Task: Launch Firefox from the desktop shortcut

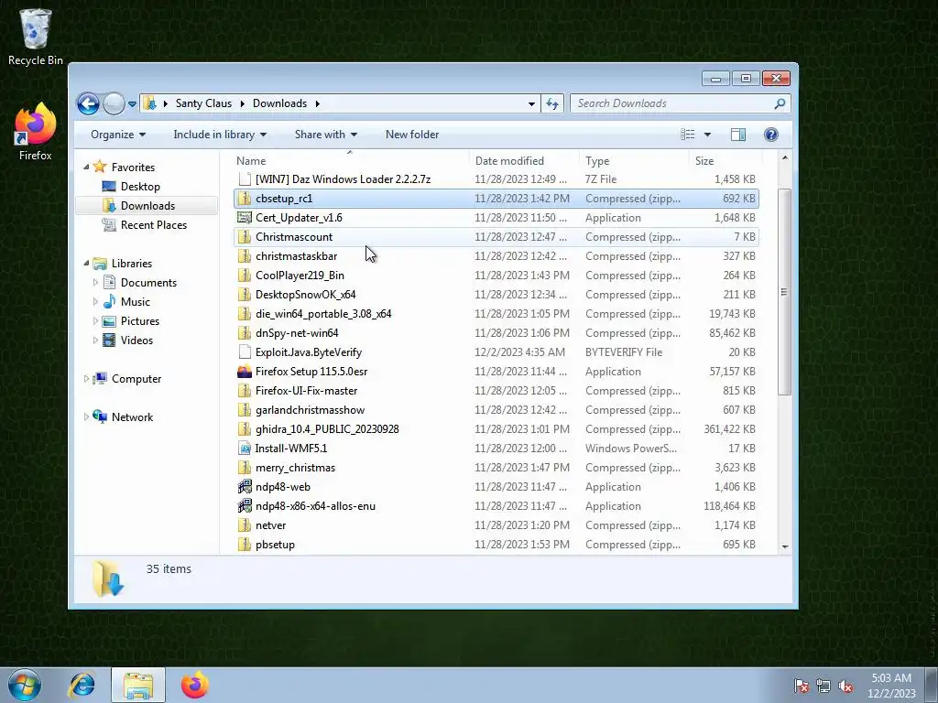Action: (36, 132)
